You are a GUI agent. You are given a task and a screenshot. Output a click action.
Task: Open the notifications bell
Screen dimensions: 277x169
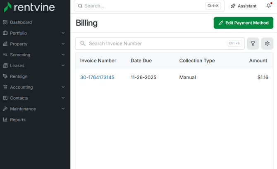point(269,6)
